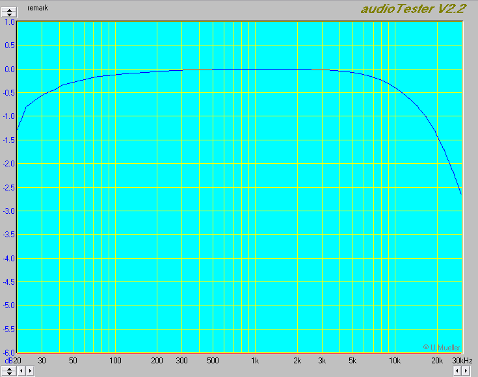Click right arrow button next to bottom-left spinner
478x377 pixels.
pyautogui.click(x=29, y=370)
